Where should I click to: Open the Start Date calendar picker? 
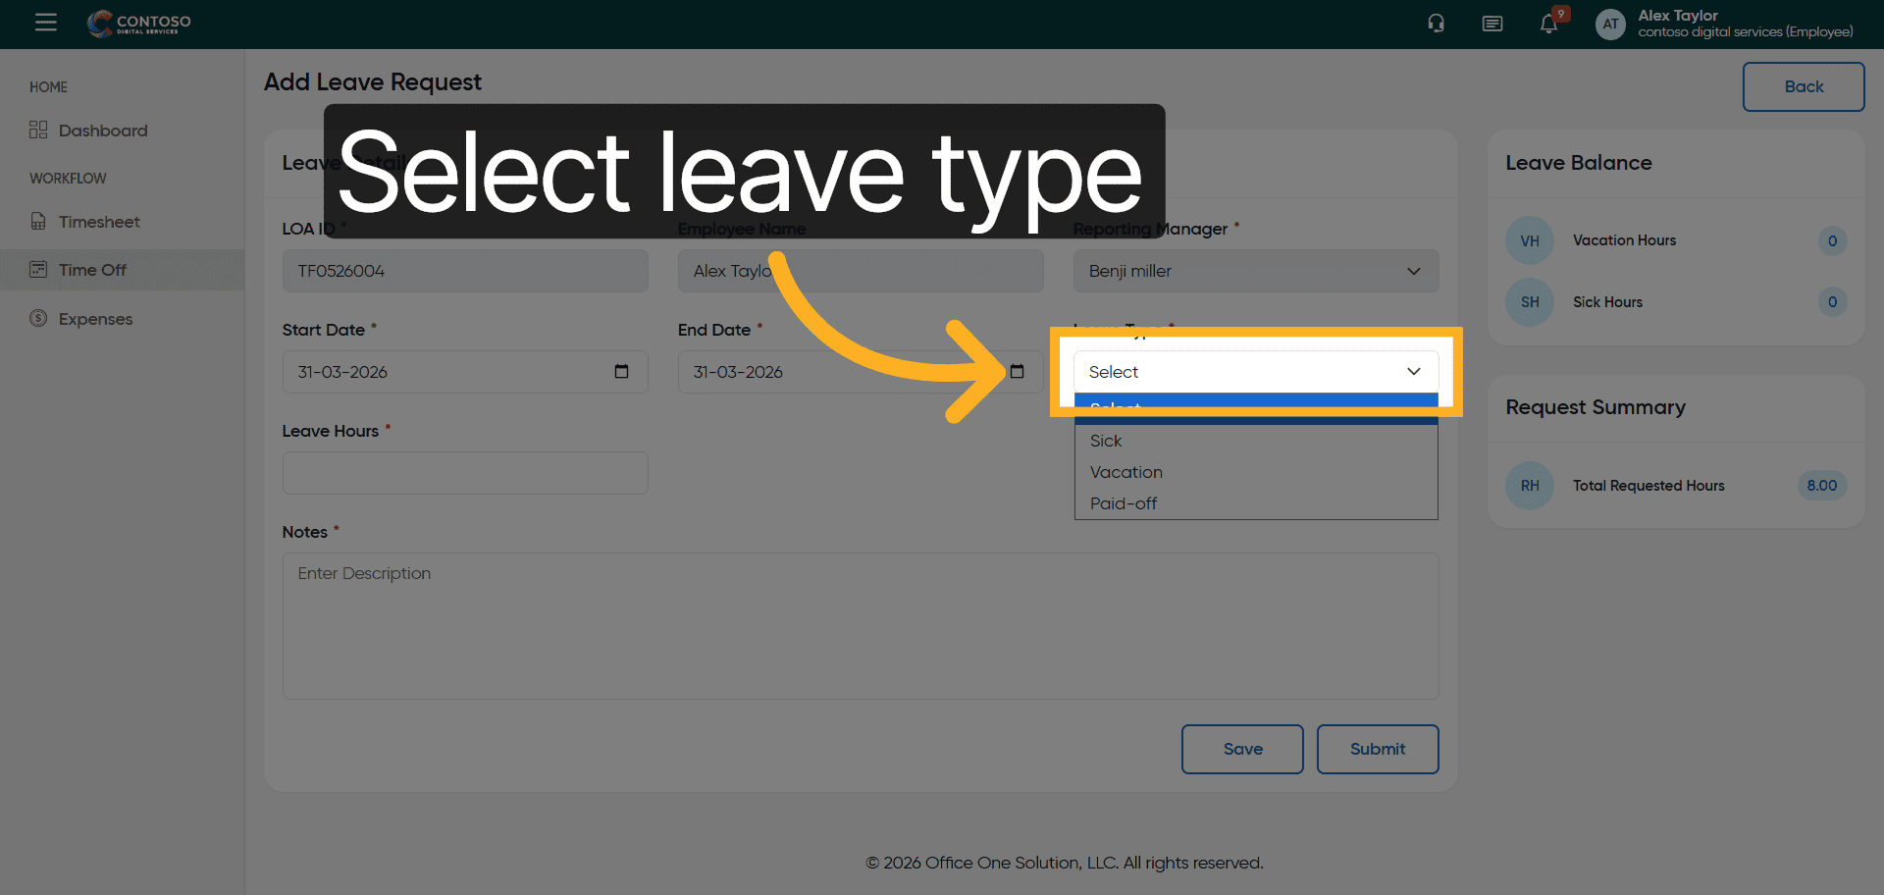point(621,372)
